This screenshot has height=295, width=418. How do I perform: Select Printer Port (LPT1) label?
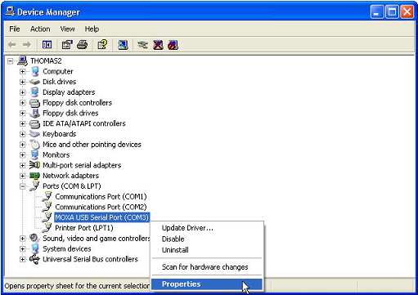[84, 228]
